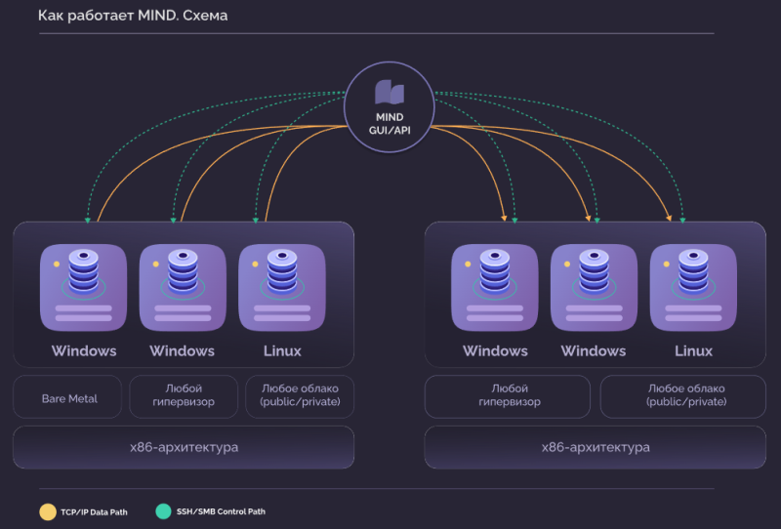
Task: Select the Linux server icon above Bare Metal group
Action: tap(282, 276)
